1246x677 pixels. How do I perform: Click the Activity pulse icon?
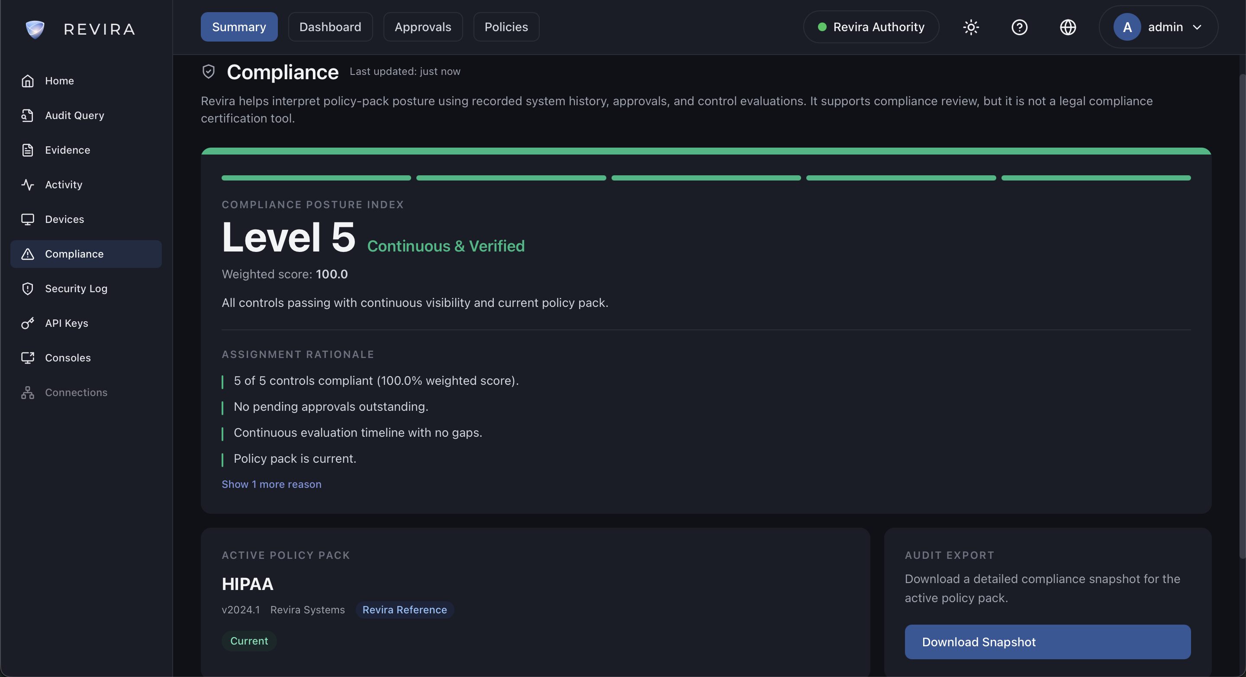coord(28,185)
